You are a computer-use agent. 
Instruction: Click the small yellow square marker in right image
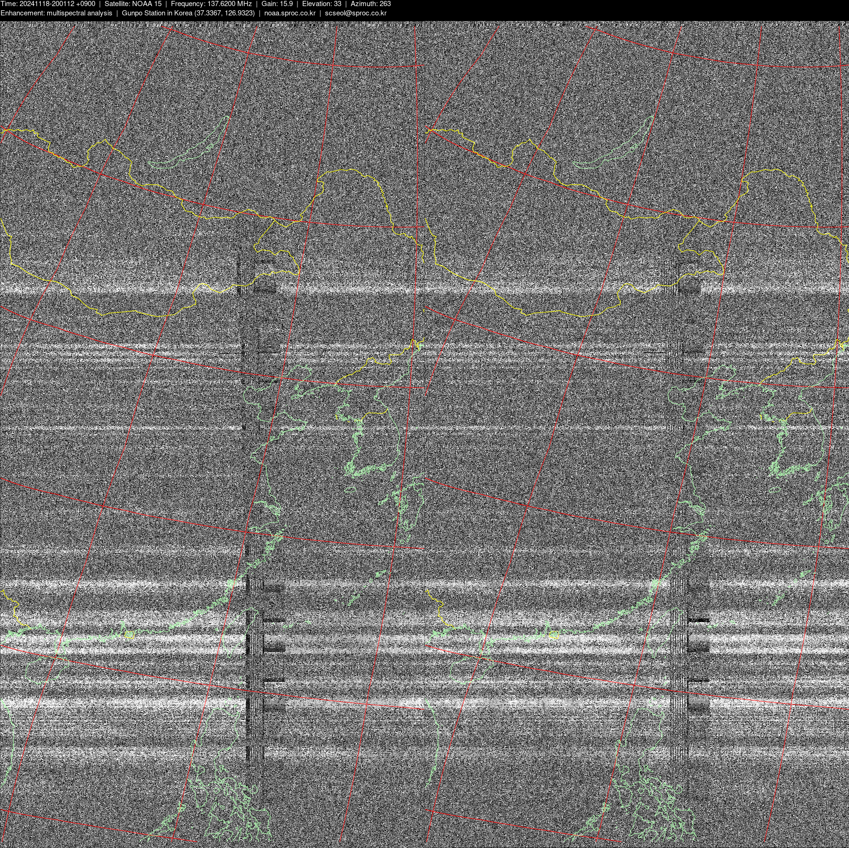point(554,634)
